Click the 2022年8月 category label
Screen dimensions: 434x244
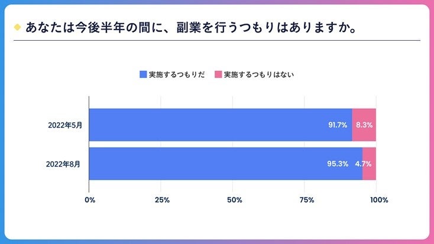64,164
